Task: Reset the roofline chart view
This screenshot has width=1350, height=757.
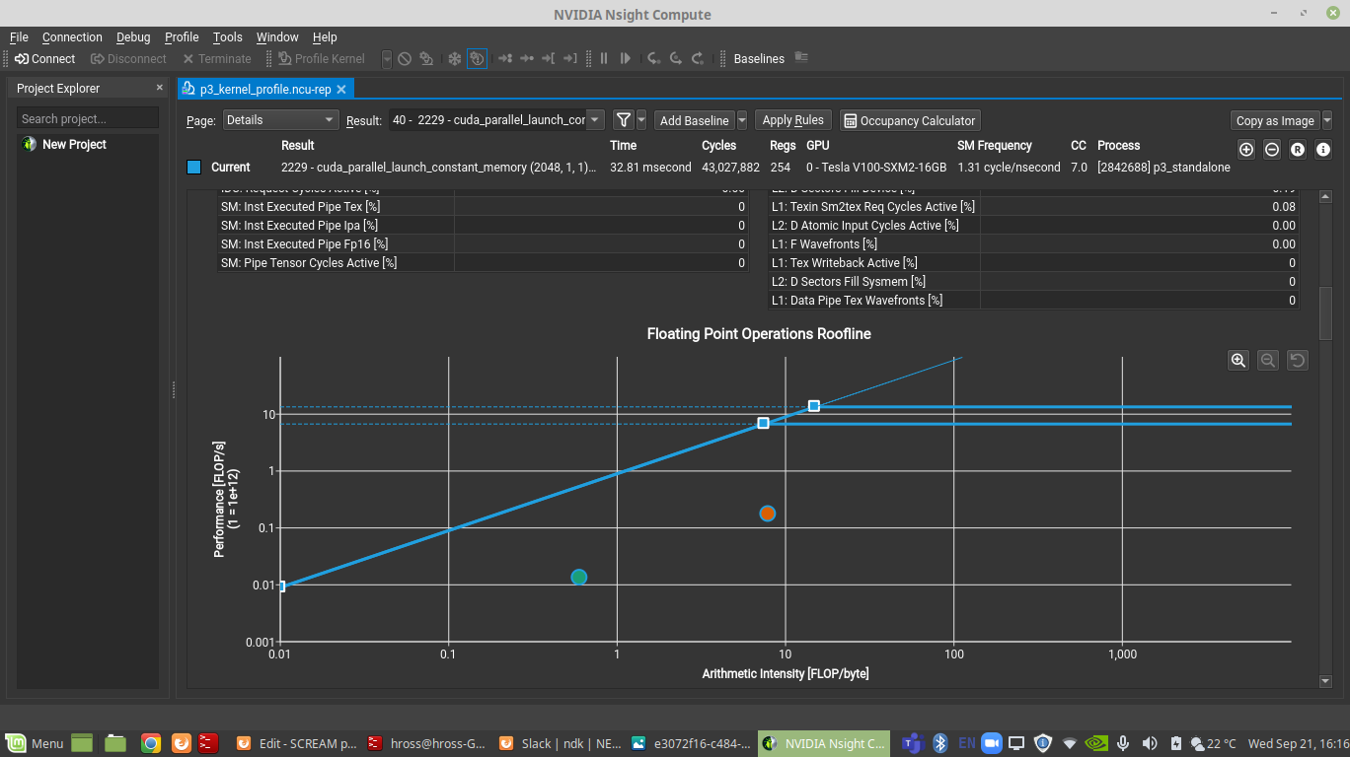Action: [x=1297, y=360]
